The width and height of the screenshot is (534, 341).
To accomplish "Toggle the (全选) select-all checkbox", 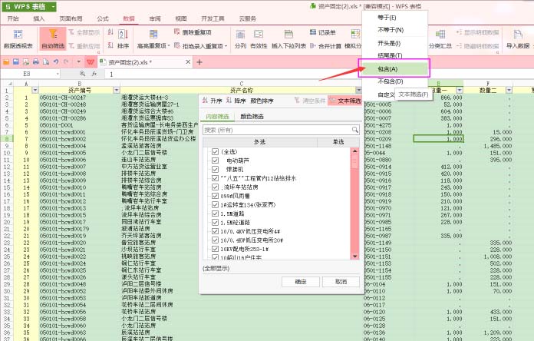I will pos(216,152).
